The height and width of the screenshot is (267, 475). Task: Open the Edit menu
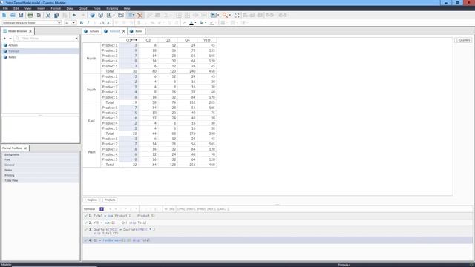16,8
